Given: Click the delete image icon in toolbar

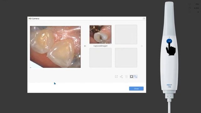Looking at the screenshot, I should point(126,77).
